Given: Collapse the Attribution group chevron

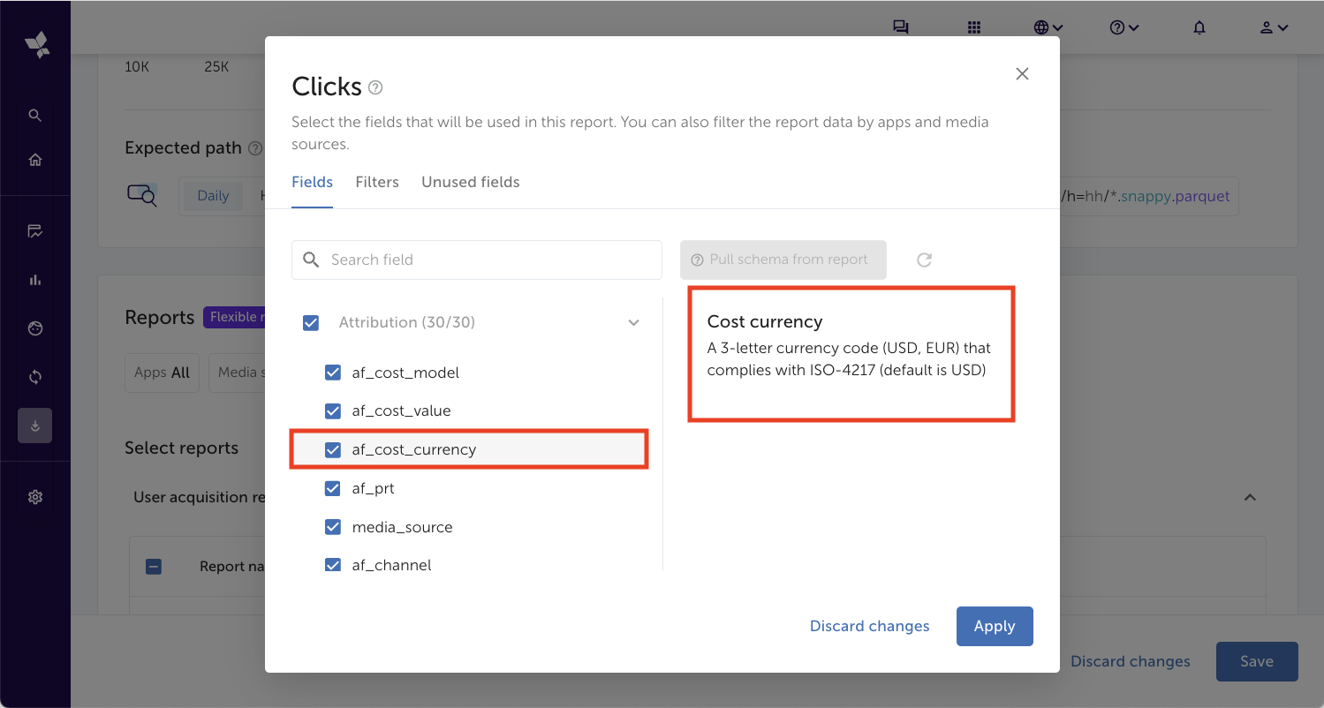Looking at the screenshot, I should tap(633, 323).
